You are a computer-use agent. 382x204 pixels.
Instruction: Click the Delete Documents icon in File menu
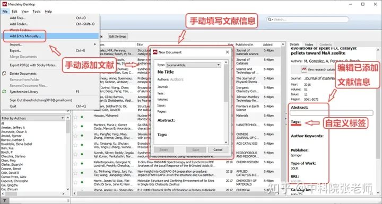click(x=4, y=73)
